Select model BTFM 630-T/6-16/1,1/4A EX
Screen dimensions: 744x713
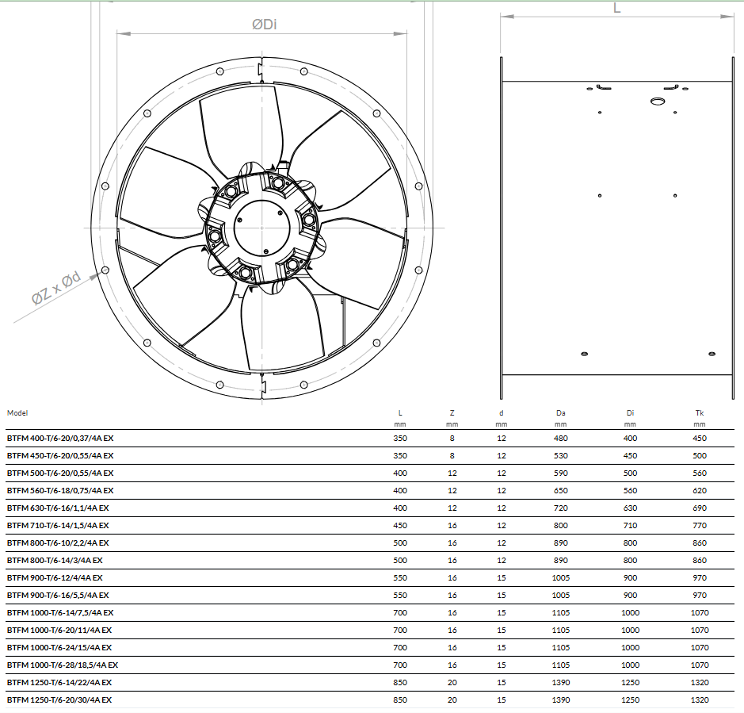tap(58, 508)
